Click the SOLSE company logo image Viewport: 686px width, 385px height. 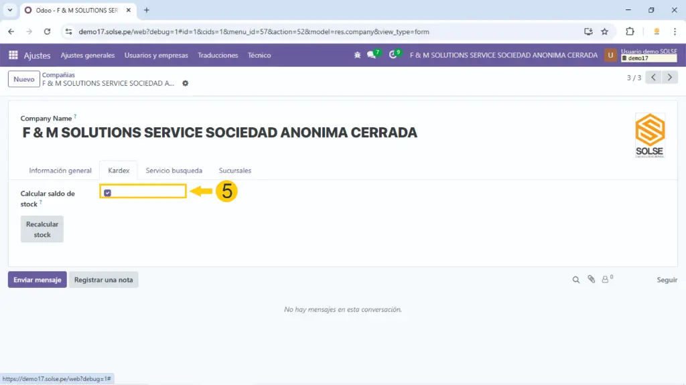tap(649, 135)
